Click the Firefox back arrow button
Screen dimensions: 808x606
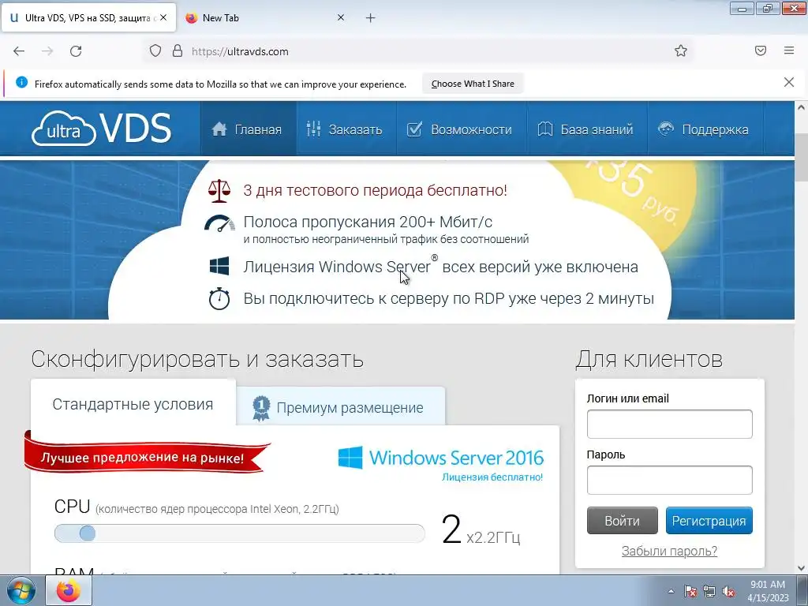(19, 51)
